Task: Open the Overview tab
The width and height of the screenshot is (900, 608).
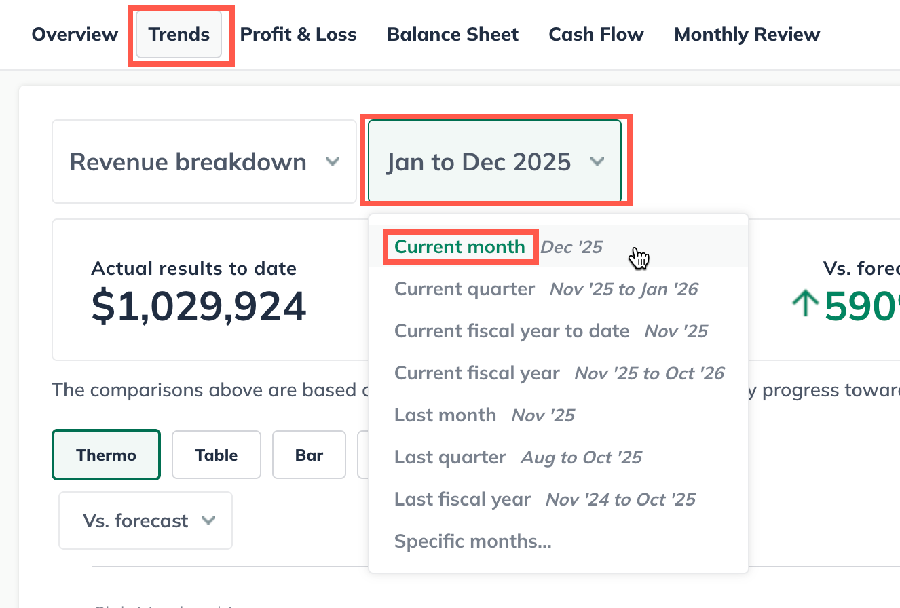Action: (75, 35)
